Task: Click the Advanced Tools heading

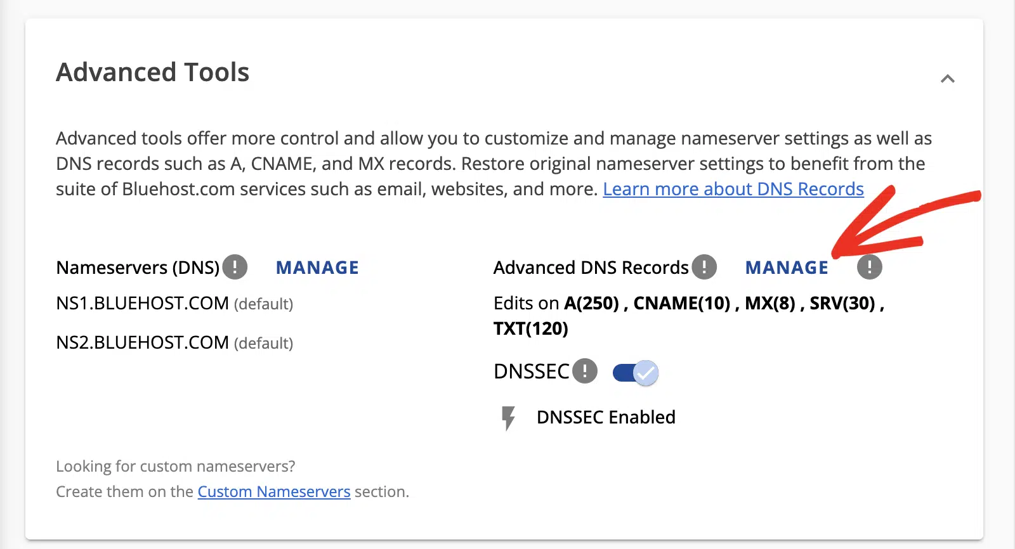Action: point(153,72)
